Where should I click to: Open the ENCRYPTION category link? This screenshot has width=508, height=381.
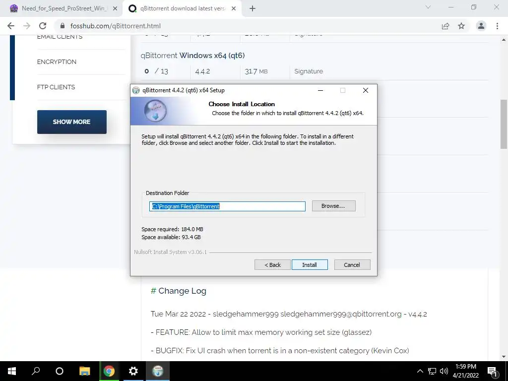tap(57, 62)
